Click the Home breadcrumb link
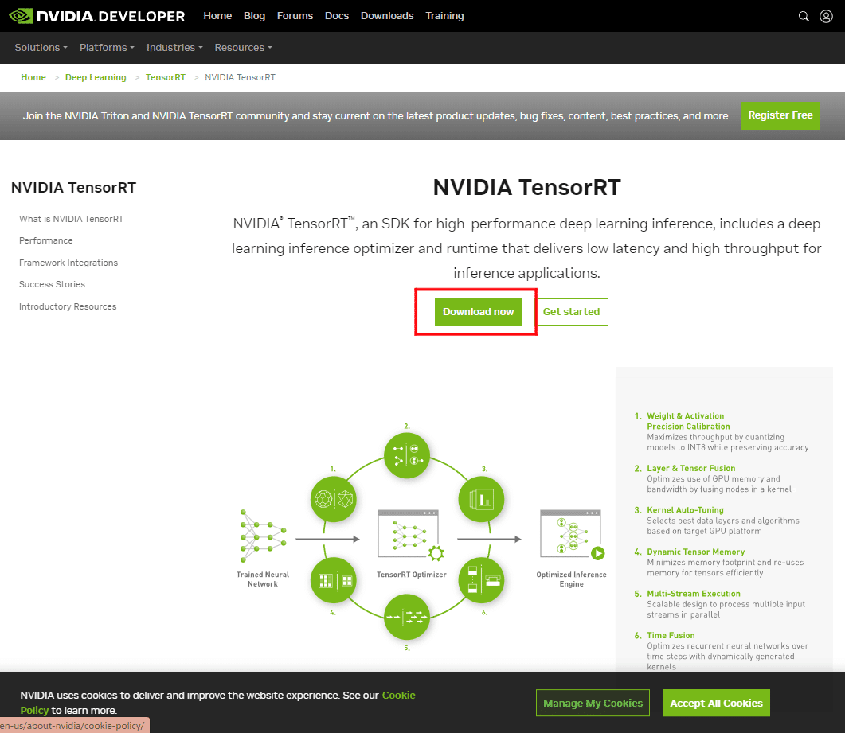845x733 pixels. [33, 77]
